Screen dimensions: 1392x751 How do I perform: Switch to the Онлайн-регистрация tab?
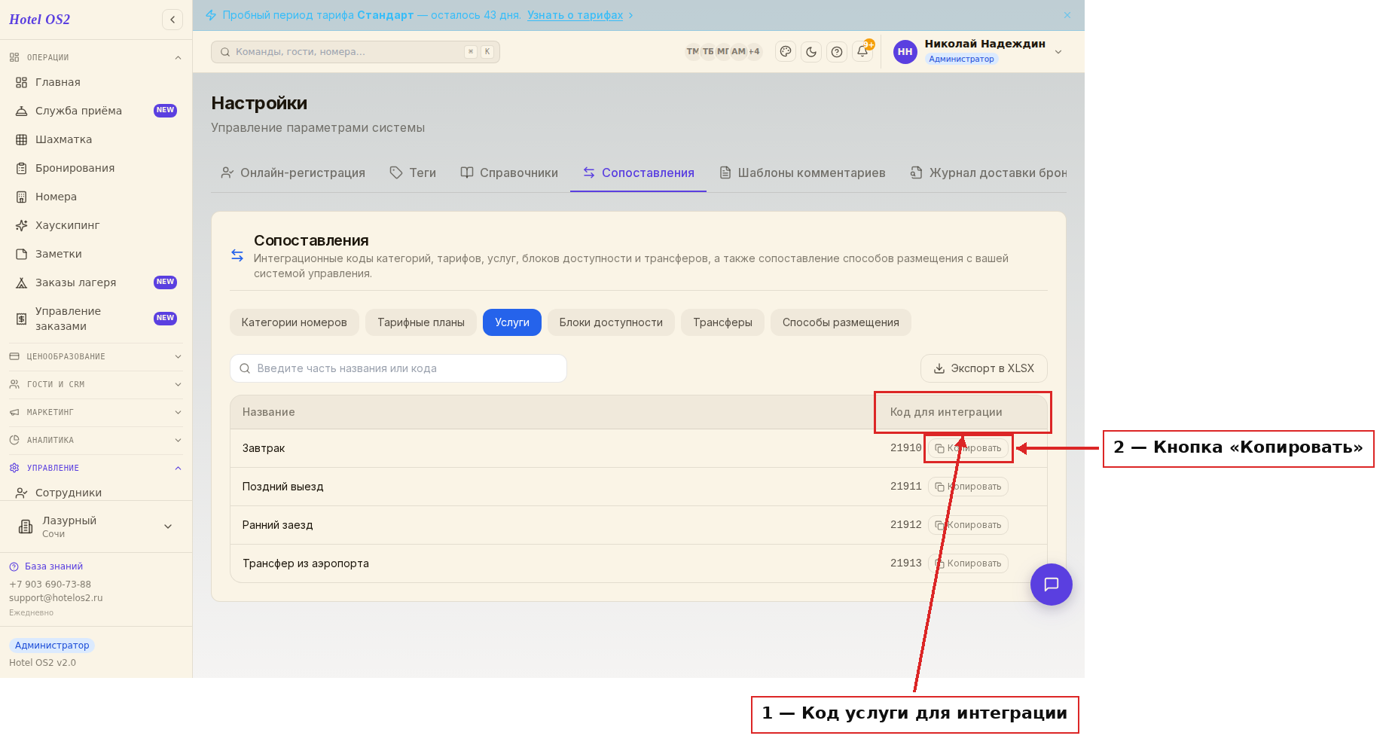tap(293, 172)
